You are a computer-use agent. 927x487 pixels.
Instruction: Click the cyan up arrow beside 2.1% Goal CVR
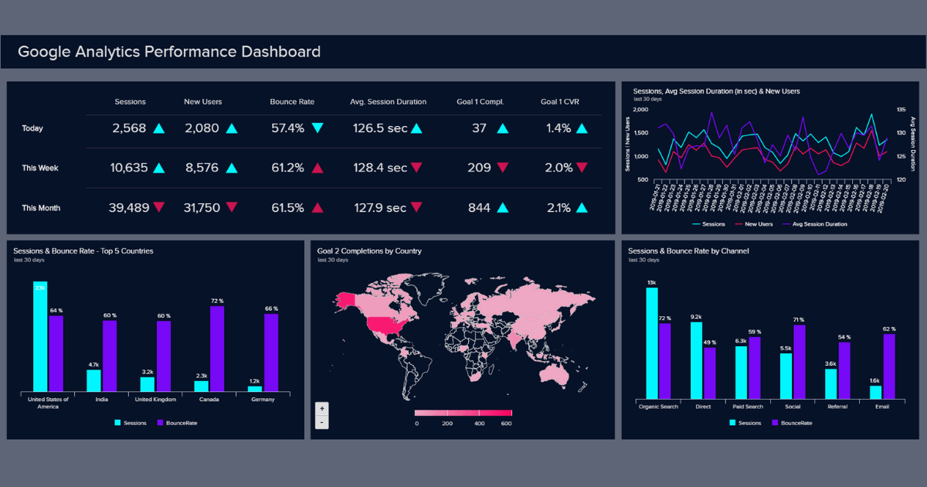(x=582, y=207)
